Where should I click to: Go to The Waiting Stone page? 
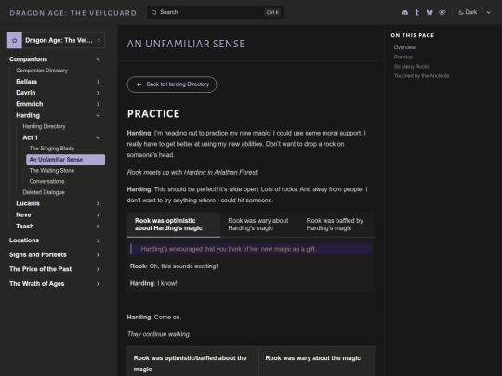click(x=52, y=171)
